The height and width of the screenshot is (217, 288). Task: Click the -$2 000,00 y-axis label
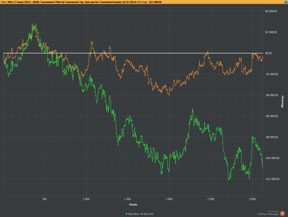pyautogui.click(x=272, y=74)
